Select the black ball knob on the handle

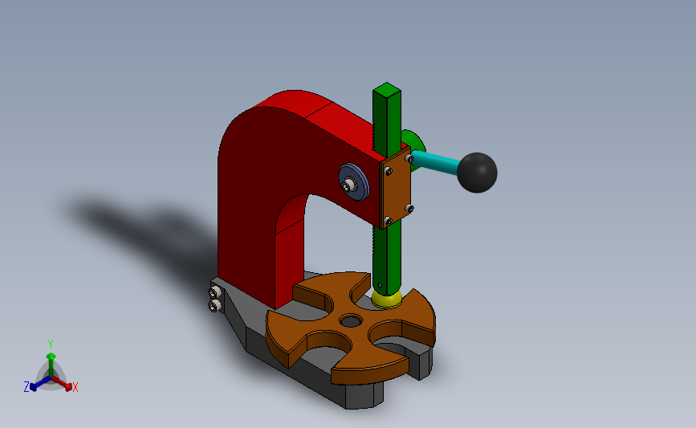477,173
